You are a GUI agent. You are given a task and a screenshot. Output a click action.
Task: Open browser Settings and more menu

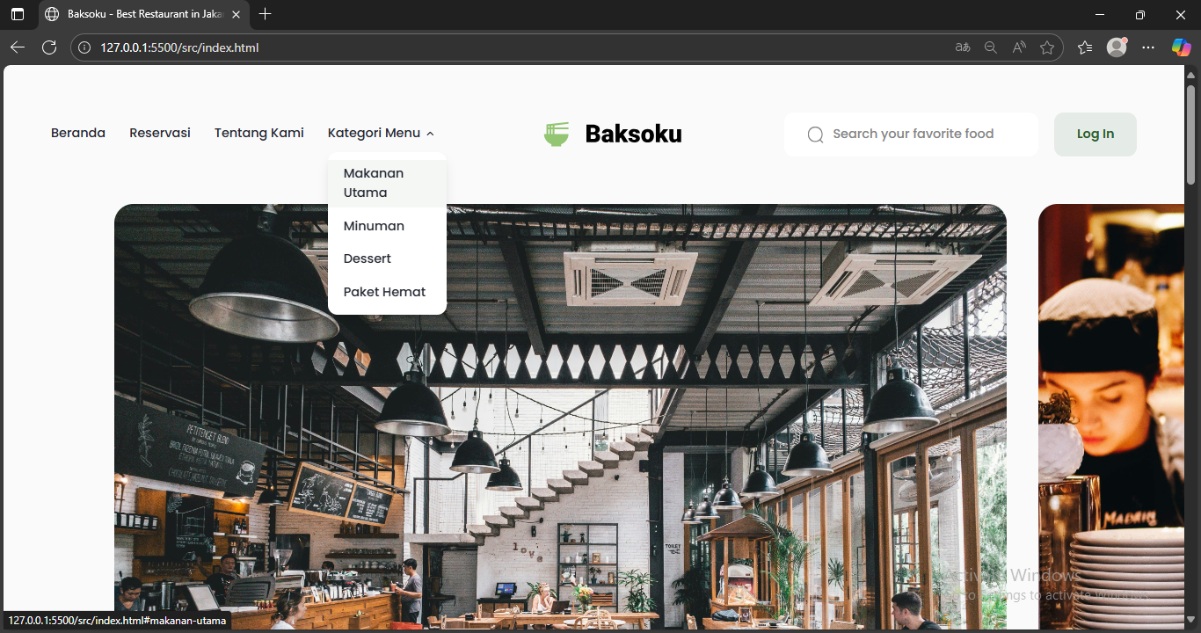click(x=1148, y=47)
